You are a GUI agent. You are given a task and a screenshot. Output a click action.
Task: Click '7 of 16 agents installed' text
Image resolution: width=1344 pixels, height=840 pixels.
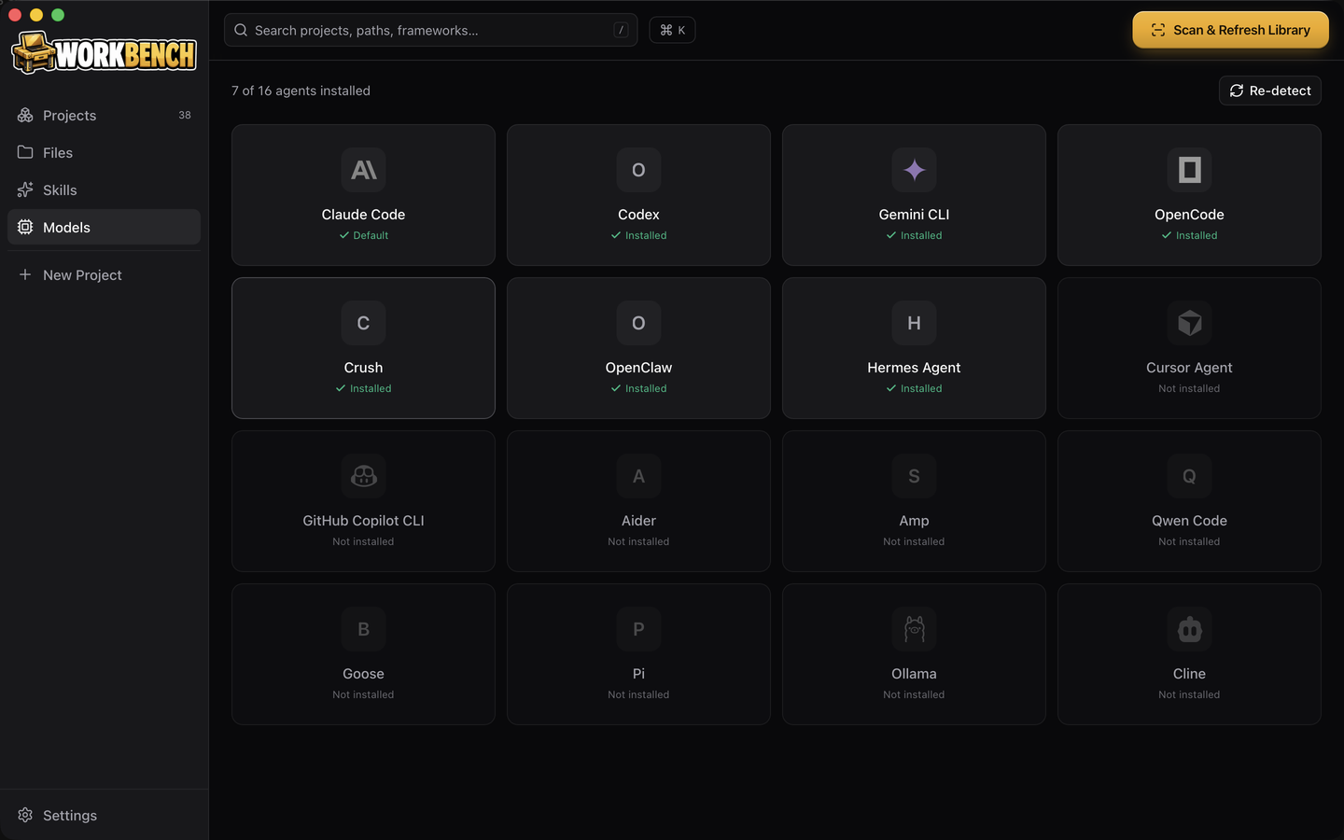point(301,91)
